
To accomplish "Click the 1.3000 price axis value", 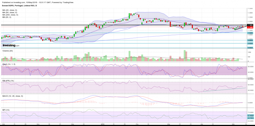I will click(x=250, y=13).
